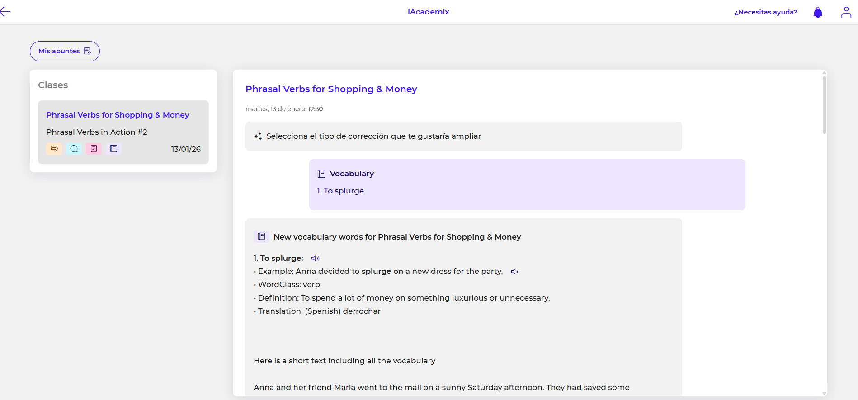
Task: Click the sparkle icon beside correction prompt
Action: 258,136
